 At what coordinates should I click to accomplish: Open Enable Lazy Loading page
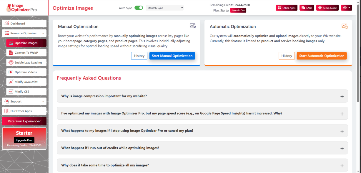click(26, 62)
